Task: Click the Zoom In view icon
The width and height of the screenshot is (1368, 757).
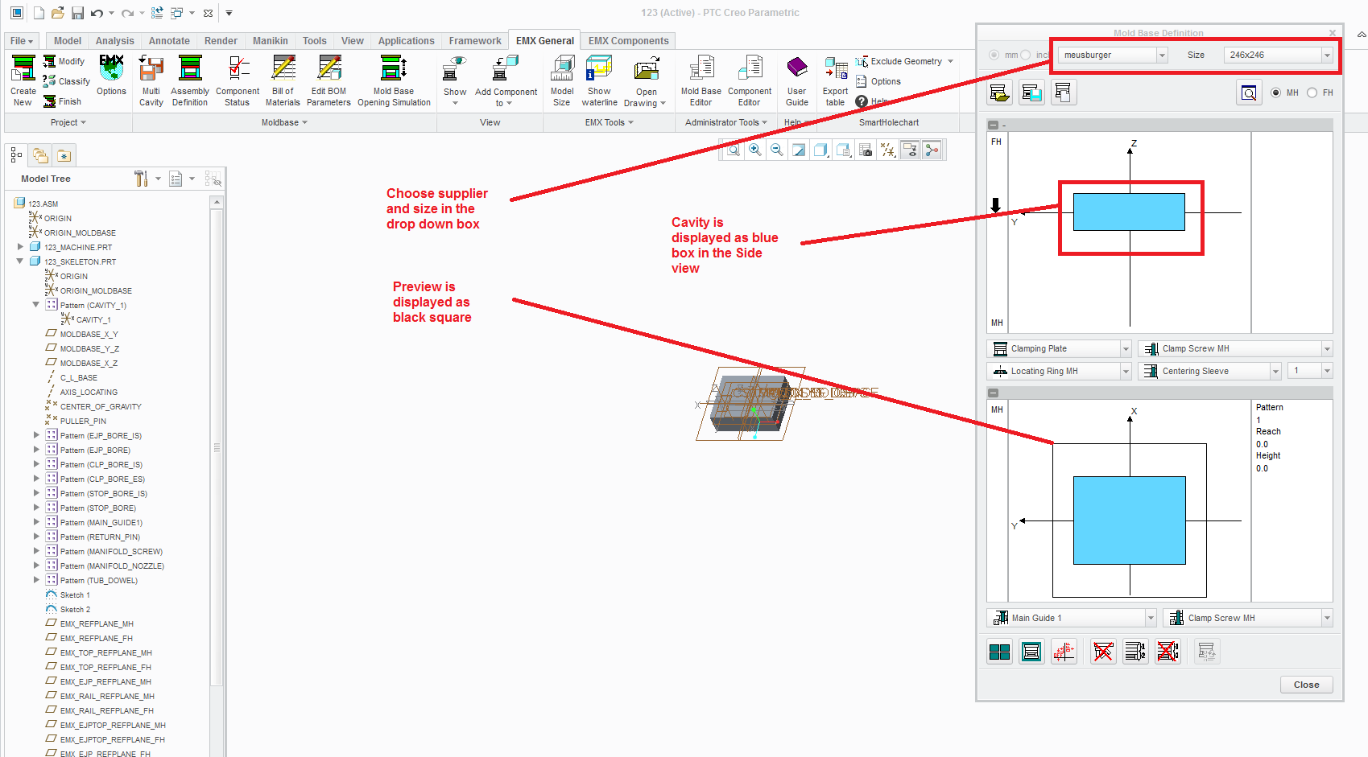Action: point(754,150)
